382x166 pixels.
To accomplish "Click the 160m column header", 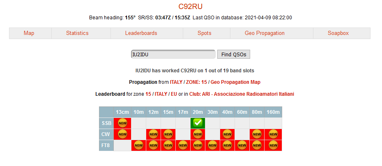I will (x=273, y=112).
